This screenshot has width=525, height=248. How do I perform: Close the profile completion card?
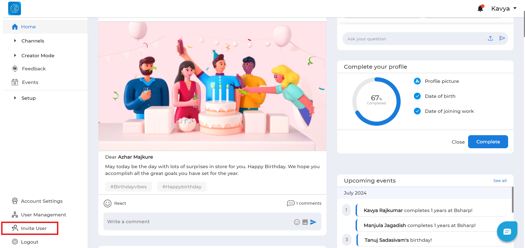click(x=458, y=142)
